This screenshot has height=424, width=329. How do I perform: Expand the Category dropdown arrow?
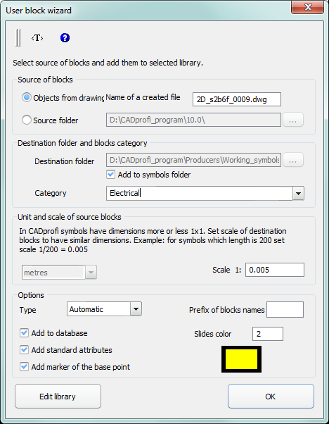(298, 194)
